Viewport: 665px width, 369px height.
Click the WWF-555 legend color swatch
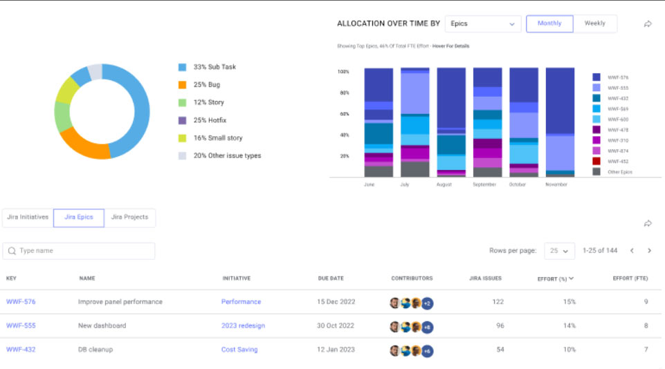[x=596, y=88]
